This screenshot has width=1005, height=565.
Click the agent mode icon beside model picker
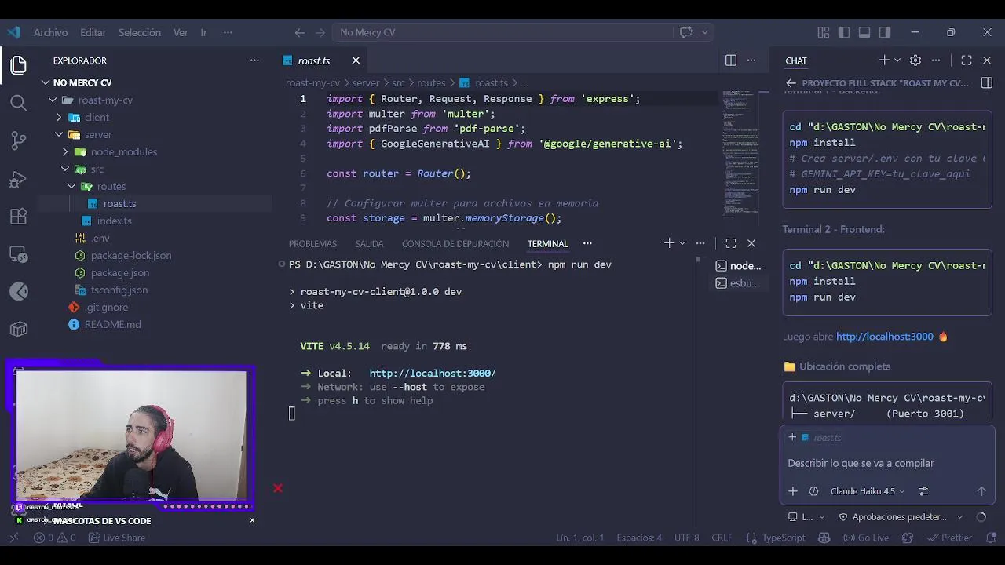click(x=813, y=491)
